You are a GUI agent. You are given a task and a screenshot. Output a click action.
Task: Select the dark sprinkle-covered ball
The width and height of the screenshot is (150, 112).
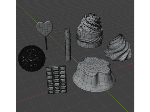[32, 58]
